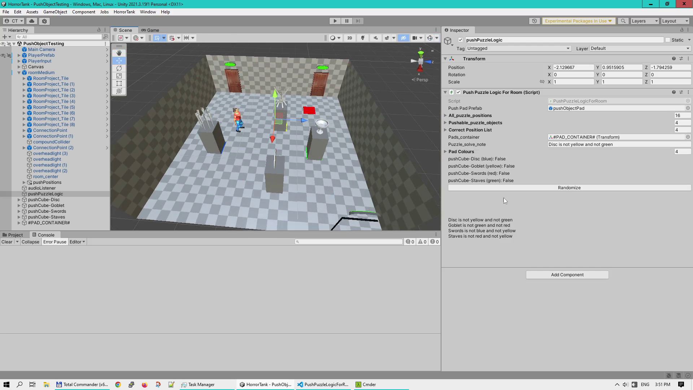Expand the Pad Colours list
The height and width of the screenshot is (390, 693).
click(x=445, y=152)
